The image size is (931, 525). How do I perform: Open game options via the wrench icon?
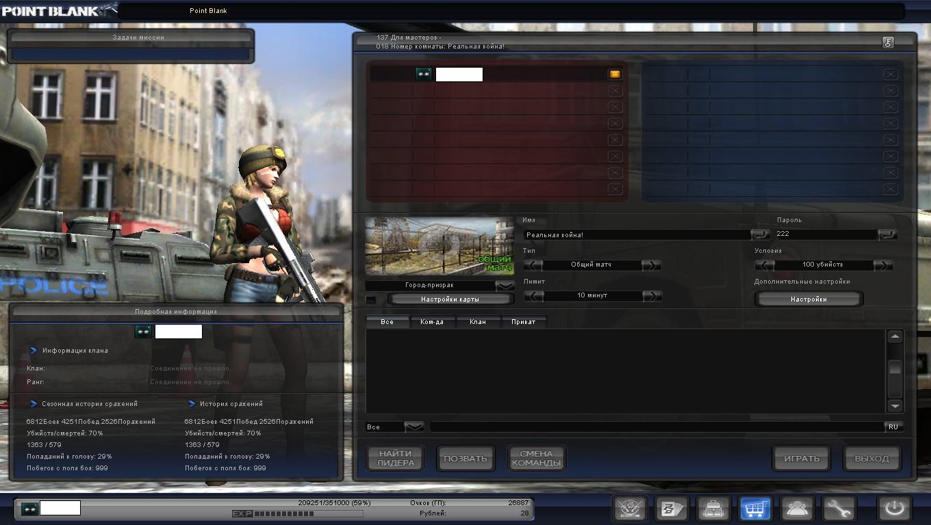(x=839, y=509)
